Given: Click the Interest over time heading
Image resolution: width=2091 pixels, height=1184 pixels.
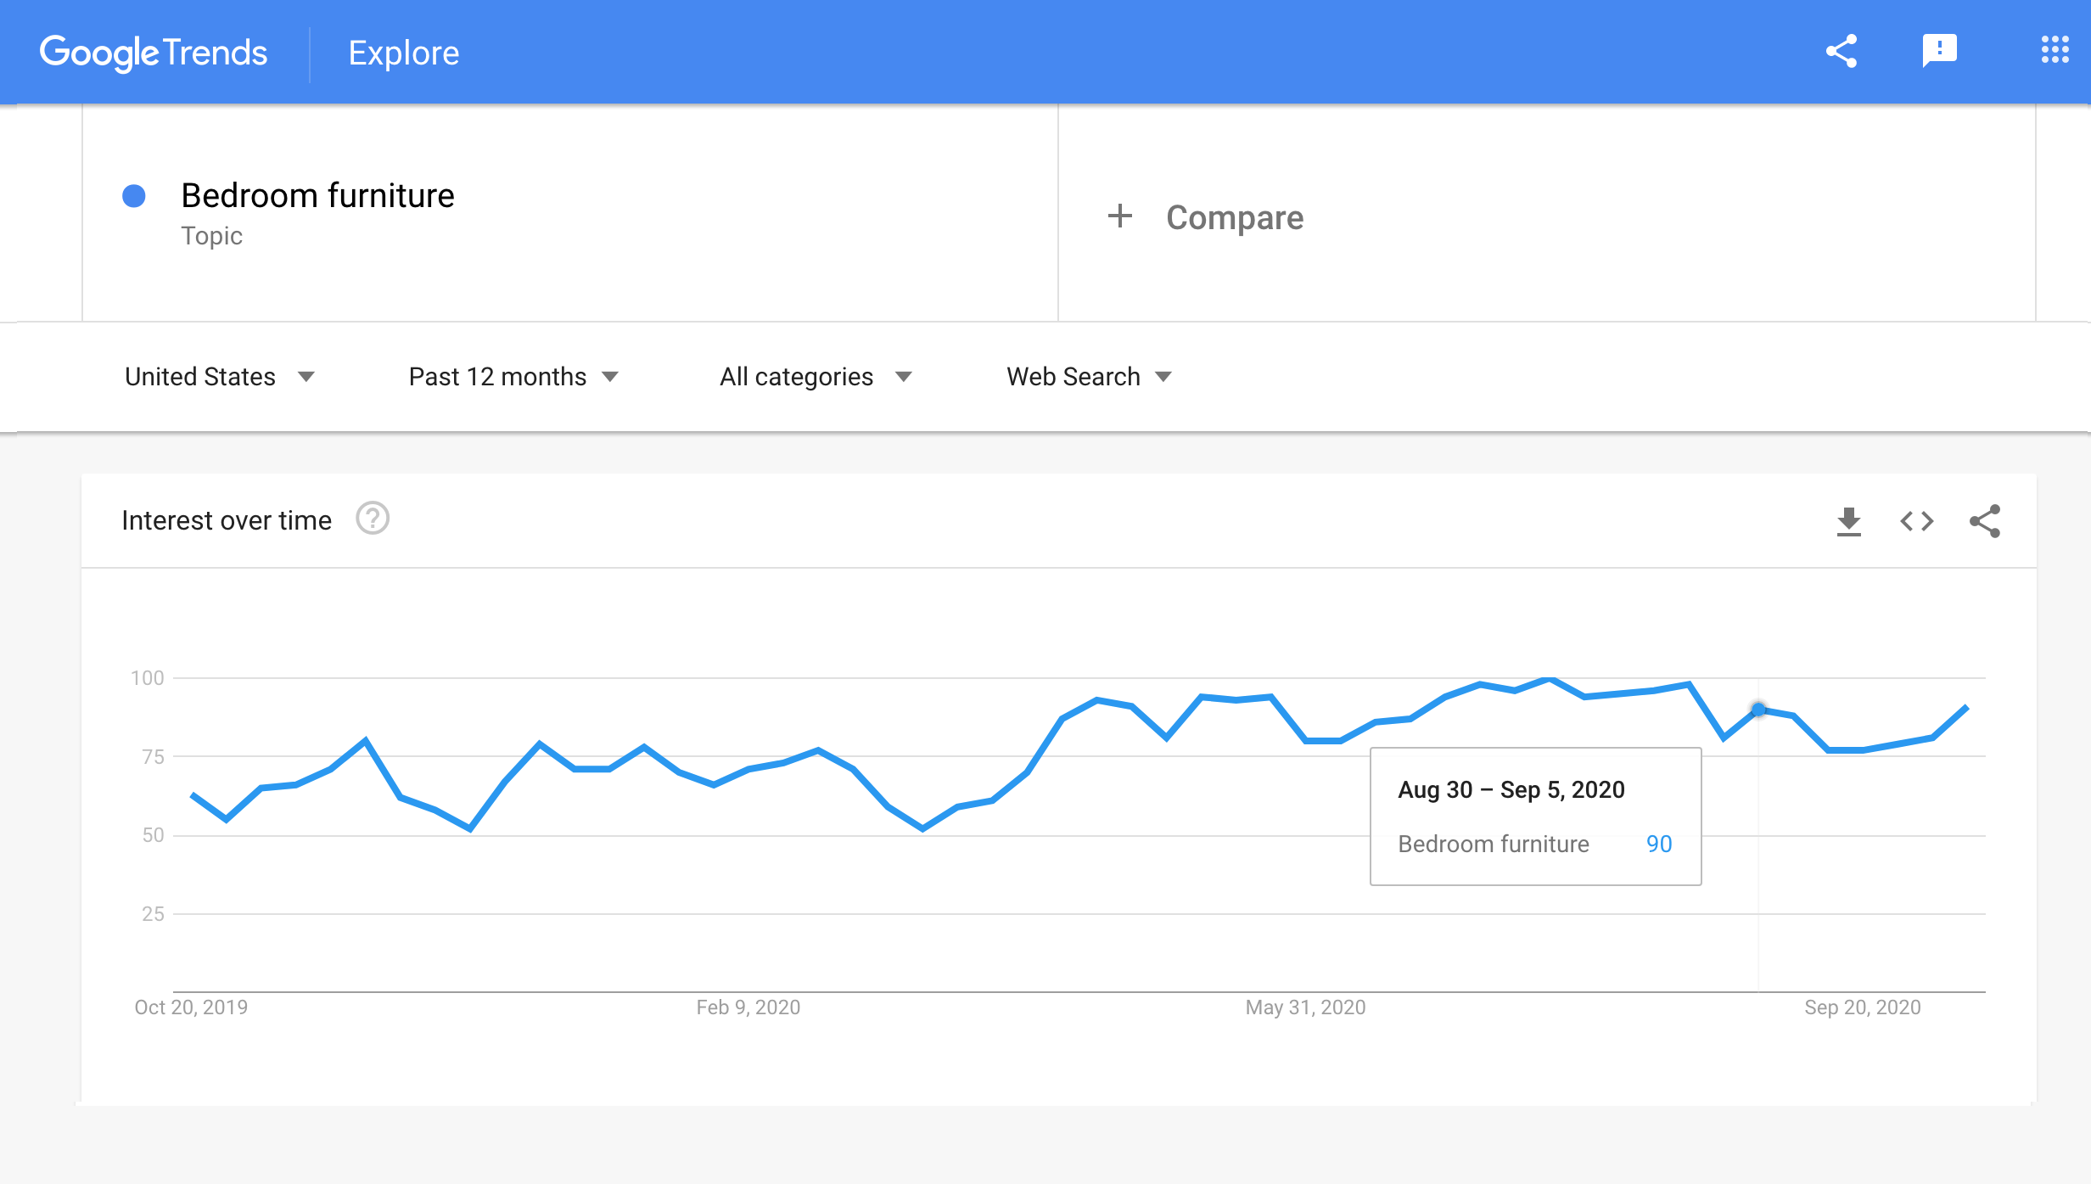Looking at the screenshot, I should click(227, 519).
